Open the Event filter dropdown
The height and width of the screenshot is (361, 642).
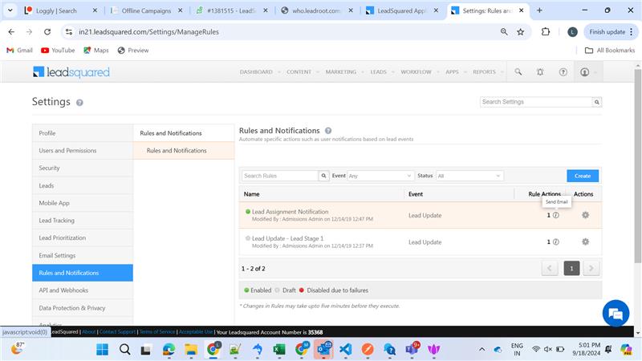[x=380, y=176]
